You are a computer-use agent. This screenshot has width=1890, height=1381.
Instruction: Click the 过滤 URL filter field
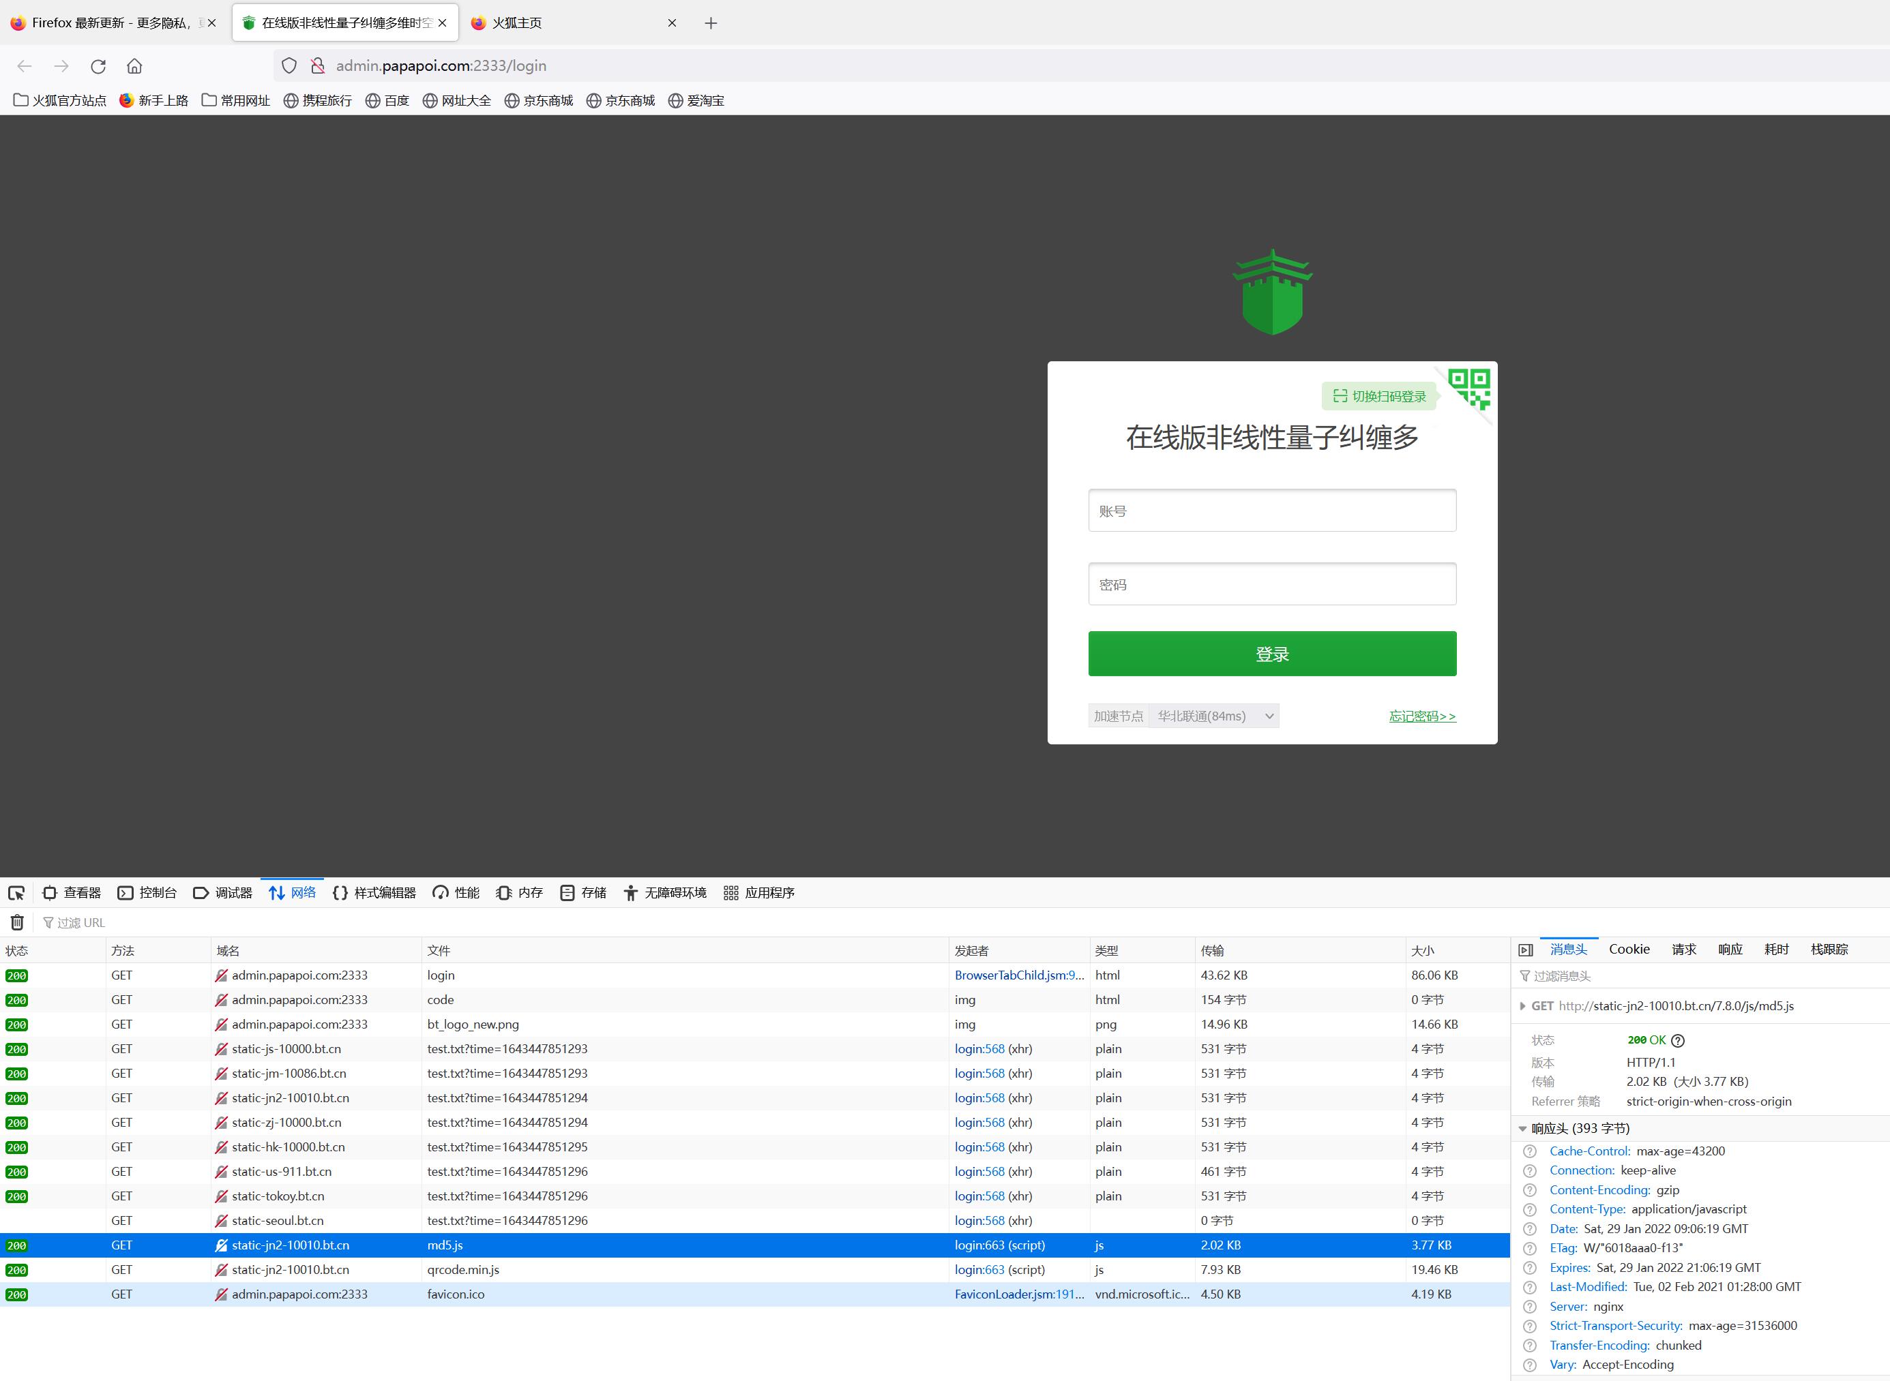click(x=81, y=923)
